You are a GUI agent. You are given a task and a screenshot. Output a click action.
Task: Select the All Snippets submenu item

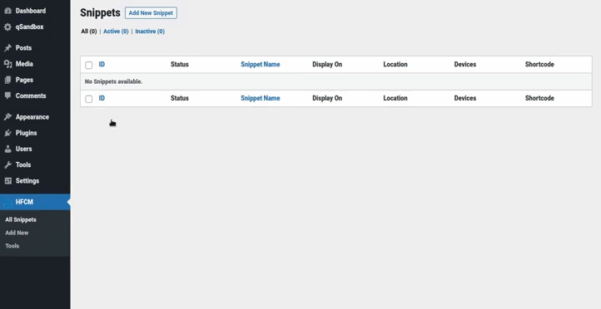[x=21, y=219]
